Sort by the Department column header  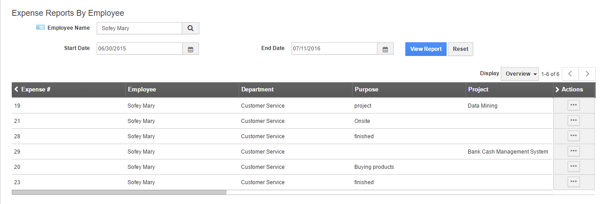258,90
